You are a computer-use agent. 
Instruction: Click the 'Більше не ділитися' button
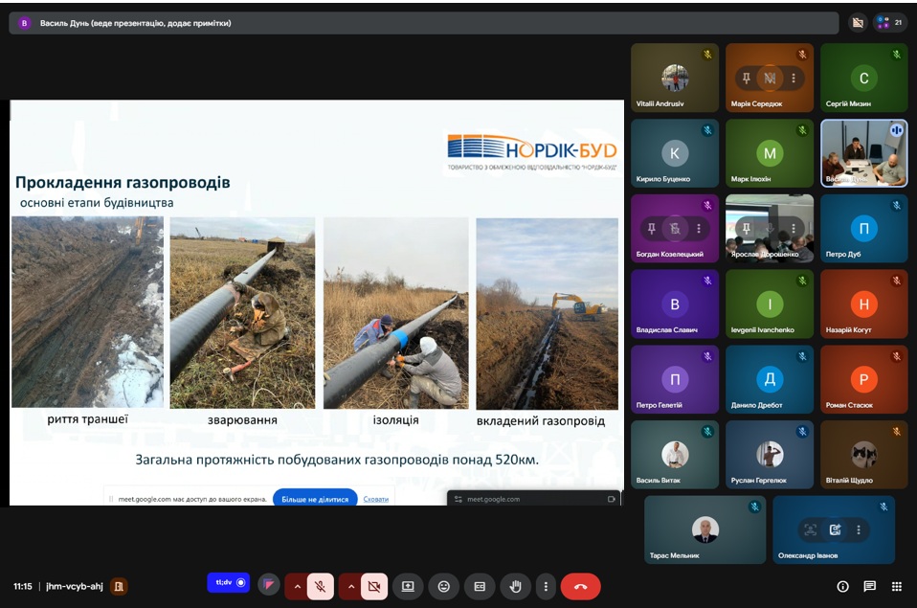(315, 499)
